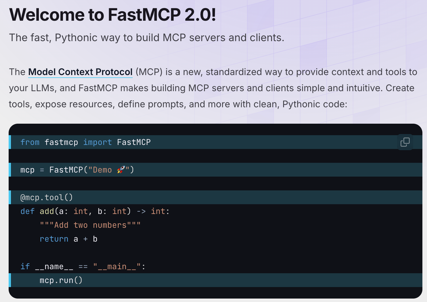The width and height of the screenshot is (427, 302).
Task: Click the 'mcp.run()' code line
Action: (61, 280)
